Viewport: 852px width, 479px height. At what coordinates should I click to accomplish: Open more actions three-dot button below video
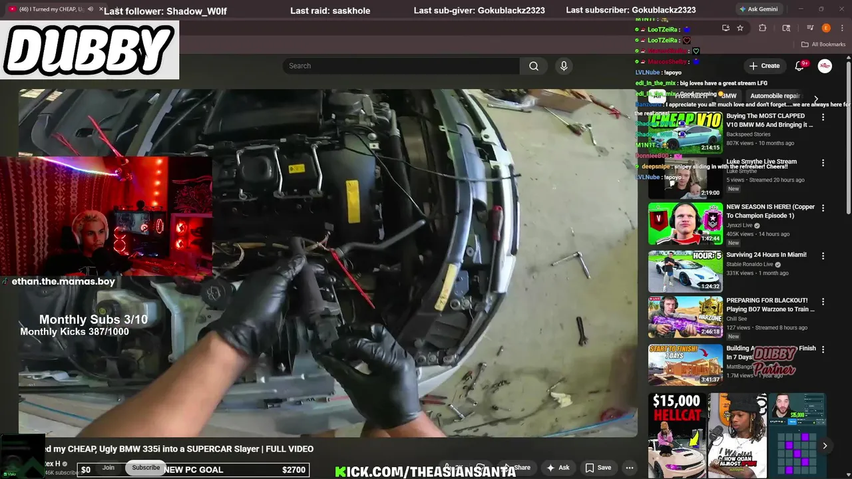(x=629, y=468)
